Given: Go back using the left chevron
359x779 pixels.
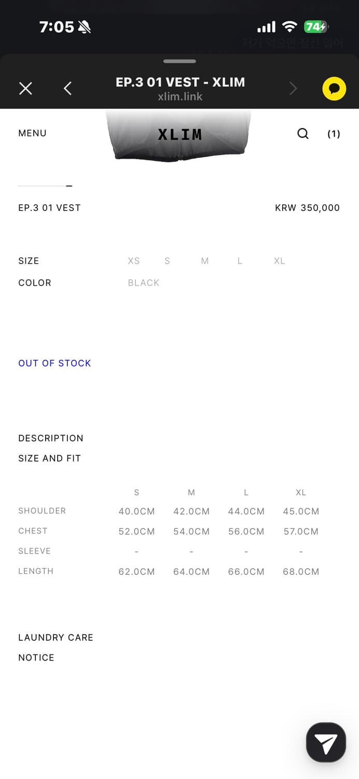Looking at the screenshot, I should (67, 89).
